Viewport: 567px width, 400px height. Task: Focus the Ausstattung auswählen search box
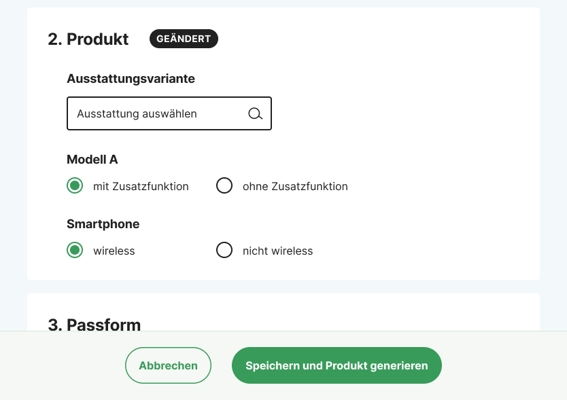(x=169, y=113)
